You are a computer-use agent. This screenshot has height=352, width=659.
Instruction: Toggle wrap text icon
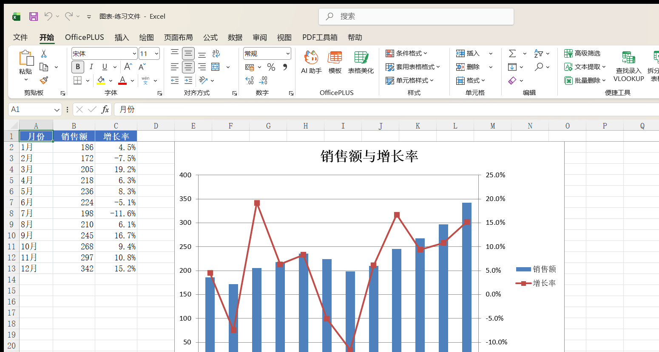(x=216, y=53)
